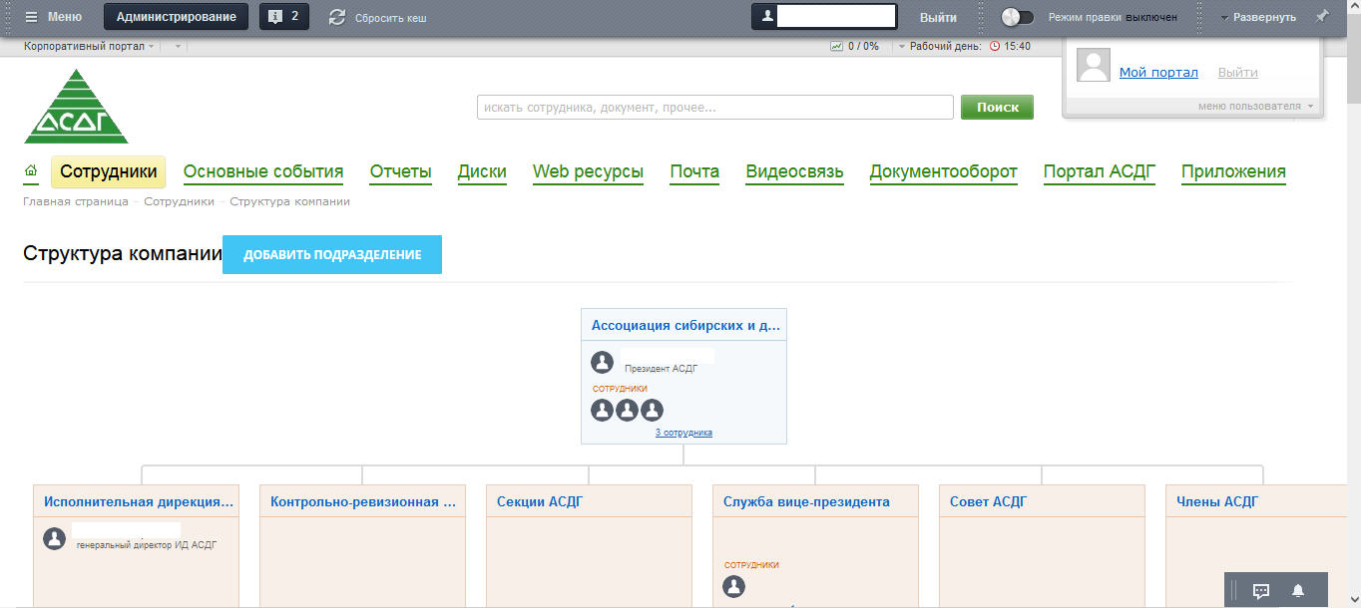Image resolution: width=1361 pixels, height=608 pixels.
Task: Open the Сотрудники menu tab
Action: coord(108,171)
